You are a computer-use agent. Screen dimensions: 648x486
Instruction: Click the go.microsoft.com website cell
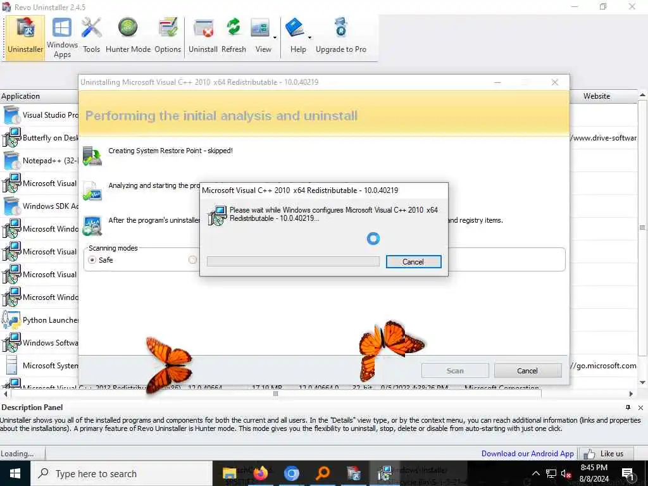(604, 365)
